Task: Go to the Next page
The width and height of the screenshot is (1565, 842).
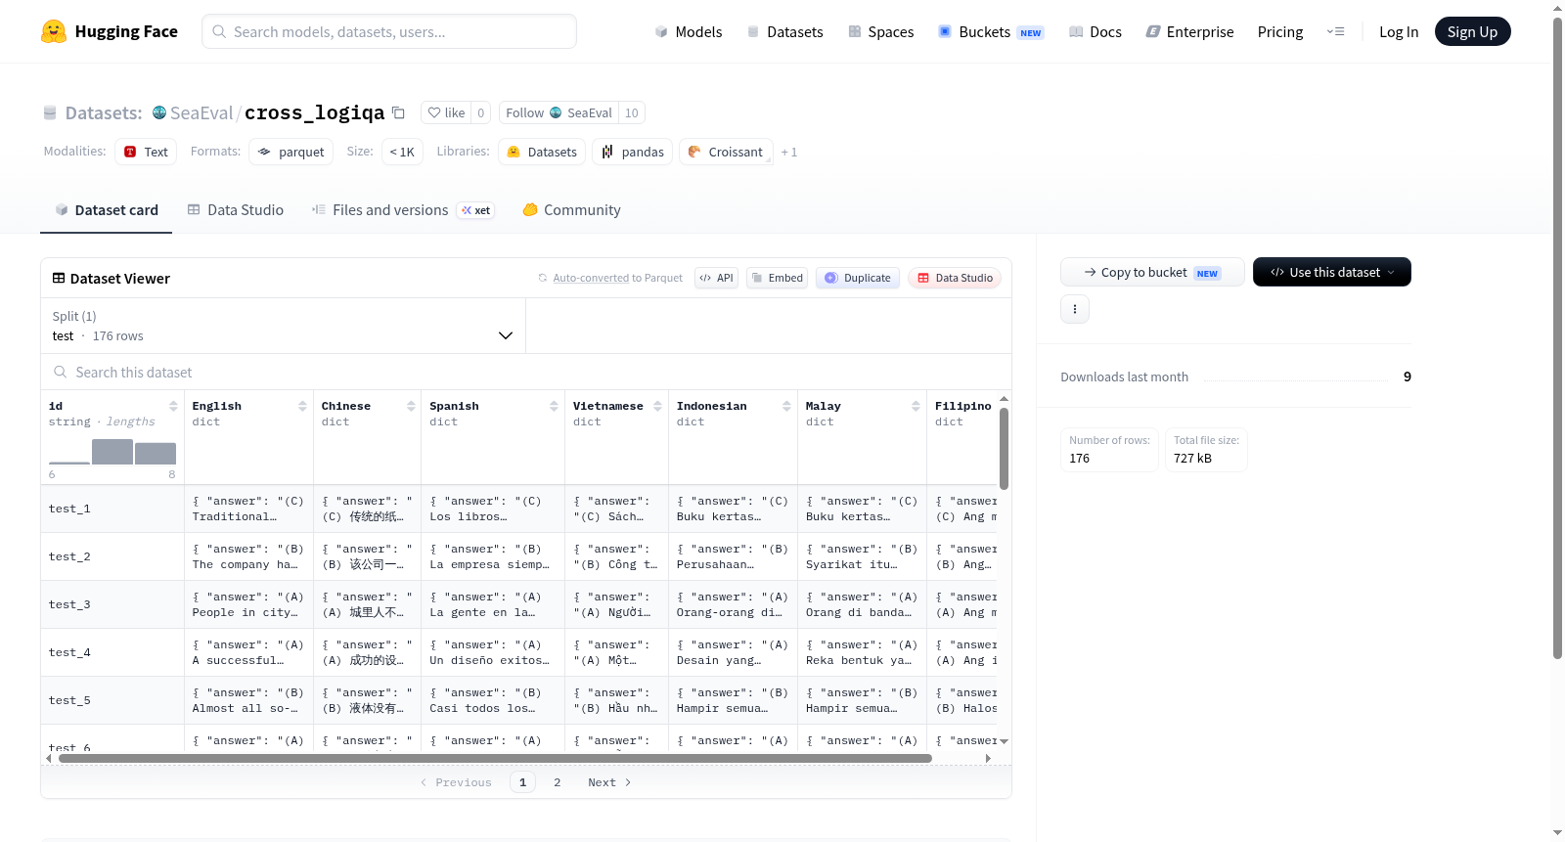Action: tap(609, 782)
